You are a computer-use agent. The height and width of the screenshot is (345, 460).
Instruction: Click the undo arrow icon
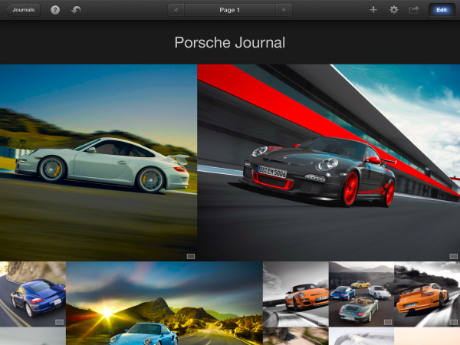coord(76,10)
